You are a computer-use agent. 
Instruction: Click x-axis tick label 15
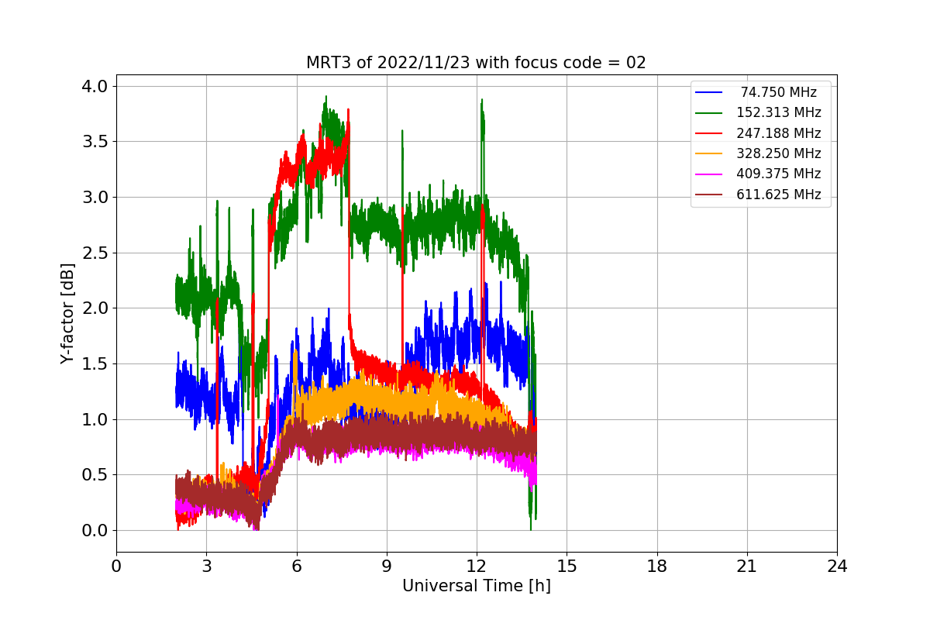pos(567,567)
